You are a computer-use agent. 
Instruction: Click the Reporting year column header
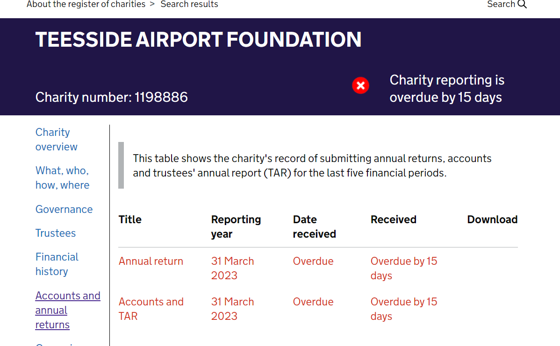click(x=236, y=226)
